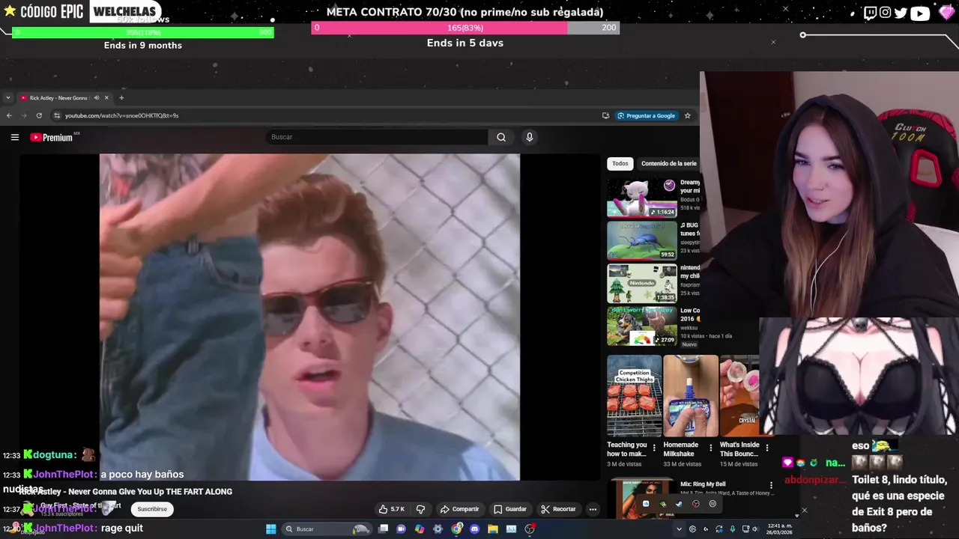Viewport: 959px width, 539px height.
Task: Click the taskbar Buscar search box
Action: 327,529
